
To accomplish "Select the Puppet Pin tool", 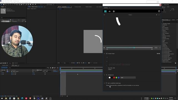I will pos(35,4).
